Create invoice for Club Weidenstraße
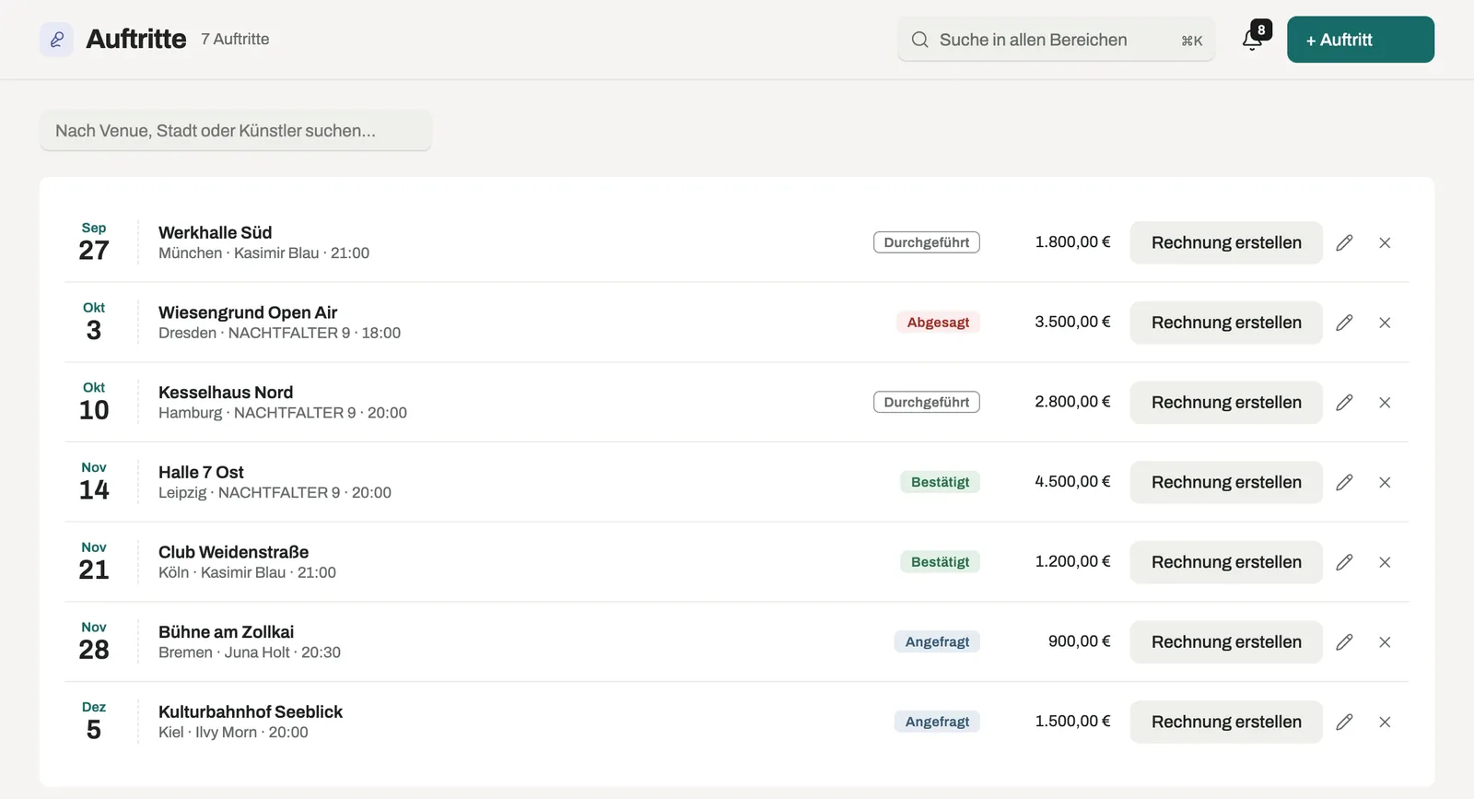This screenshot has height=799, width=1474. click(x=1226, y=562)
